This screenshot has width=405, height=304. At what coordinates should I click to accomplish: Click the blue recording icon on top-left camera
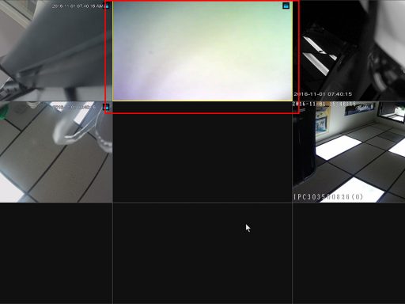coord(107,6)
